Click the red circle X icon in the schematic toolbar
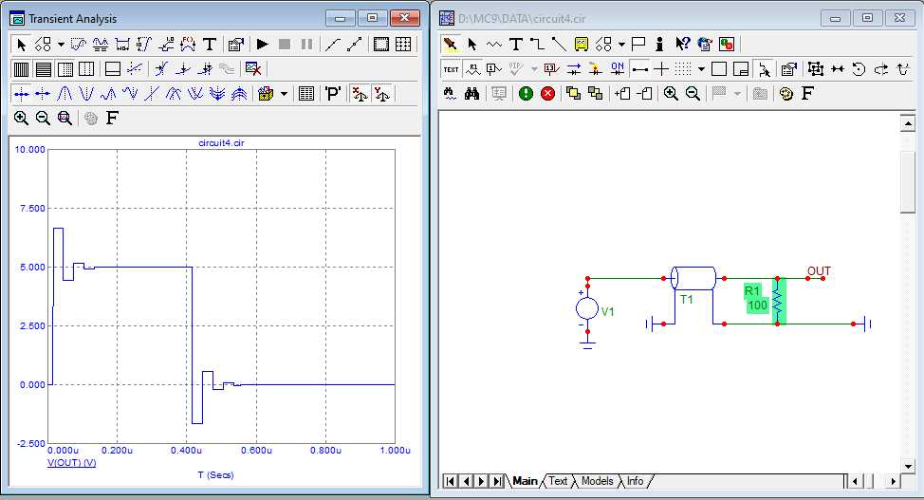924x500 pixels. coord(547,93)
